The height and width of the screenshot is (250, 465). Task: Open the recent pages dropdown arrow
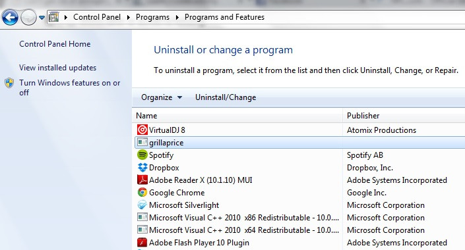[x=42, y=18]
